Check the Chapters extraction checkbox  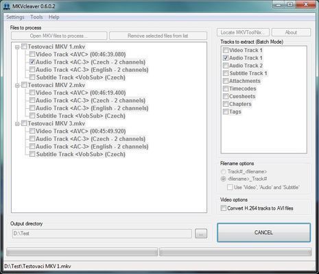(226, 104)
